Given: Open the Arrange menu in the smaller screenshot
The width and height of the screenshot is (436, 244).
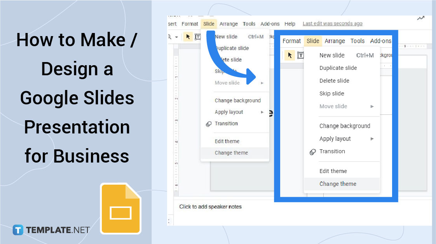Looking at the screenshot, I should [x=228, y=24].
